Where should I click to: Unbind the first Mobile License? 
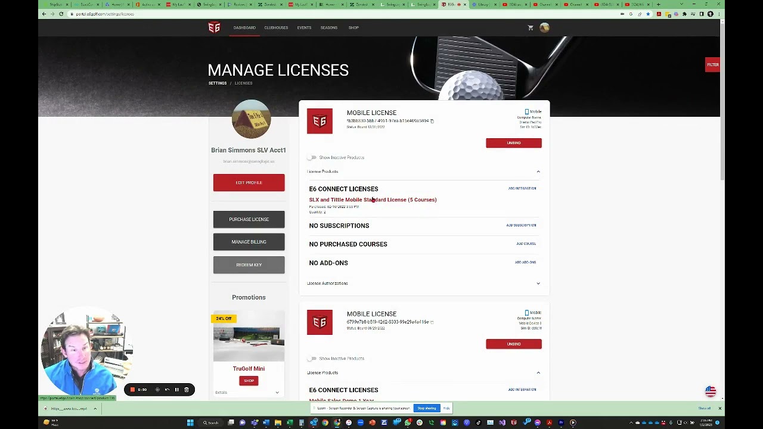click(514, 143)
